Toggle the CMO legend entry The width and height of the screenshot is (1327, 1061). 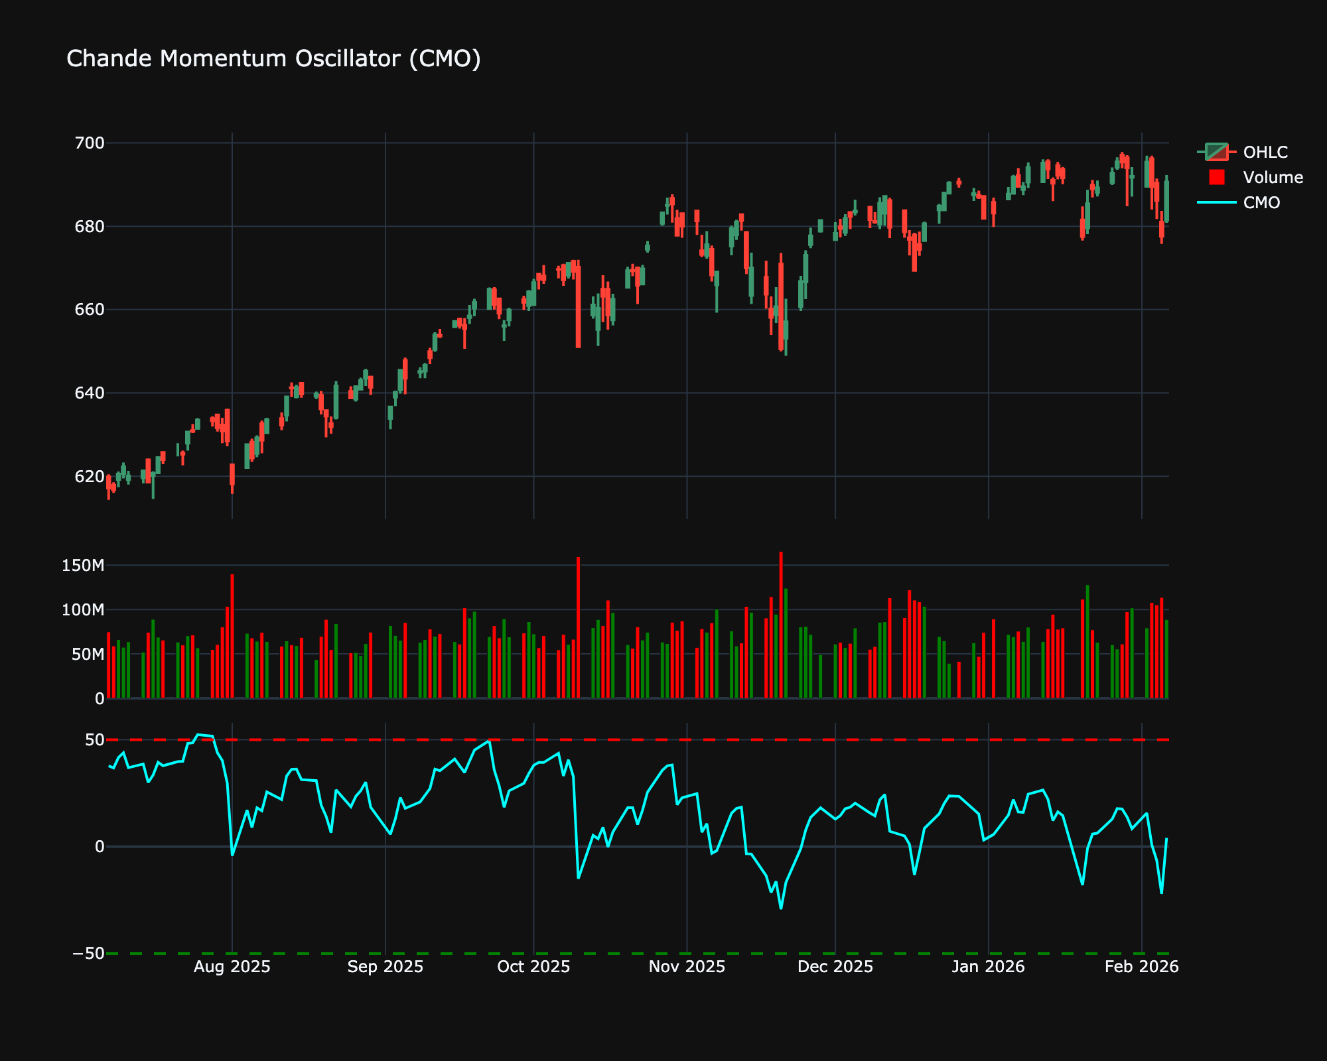point(1261,203)
